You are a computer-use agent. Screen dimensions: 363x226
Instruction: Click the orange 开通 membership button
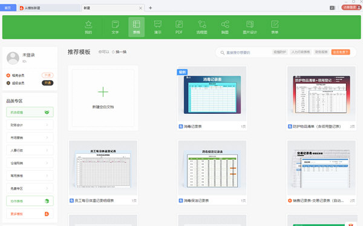click(x=47, y=75)
